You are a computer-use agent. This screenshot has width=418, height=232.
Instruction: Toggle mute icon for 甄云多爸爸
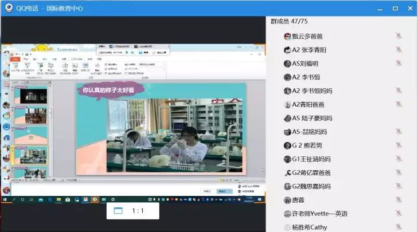point(399,36)
